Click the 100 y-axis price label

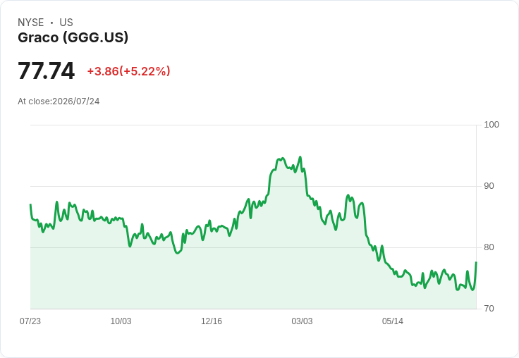[x=491, y=125]
